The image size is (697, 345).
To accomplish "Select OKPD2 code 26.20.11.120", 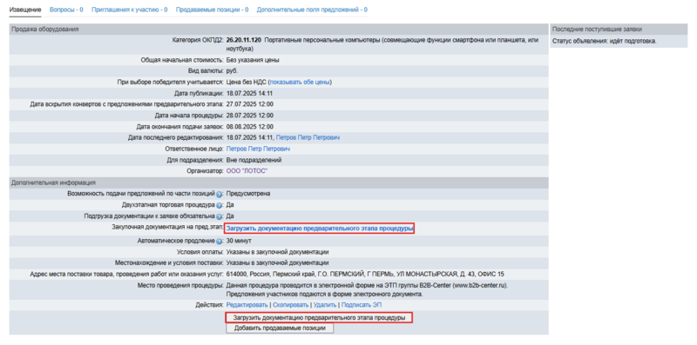I will pyautogui.click(x=244, y=40).
